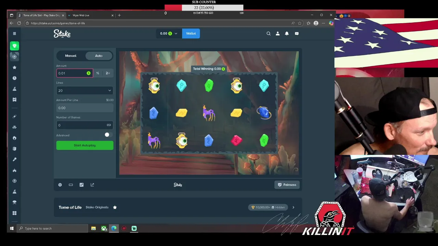
Task: Open the flame icon in left sidebar
Action: 14,138
